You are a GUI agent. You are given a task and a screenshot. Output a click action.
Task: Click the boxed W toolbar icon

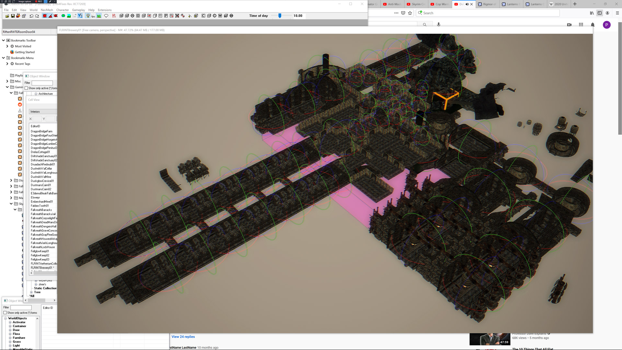(x=220, y=16)
